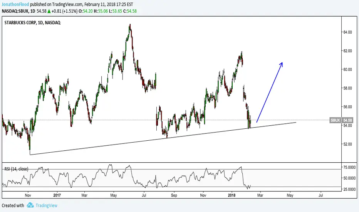Viewport: 359px width, 212px height.
Task: Click the first Jul time axis label
Action: point(144,195)
